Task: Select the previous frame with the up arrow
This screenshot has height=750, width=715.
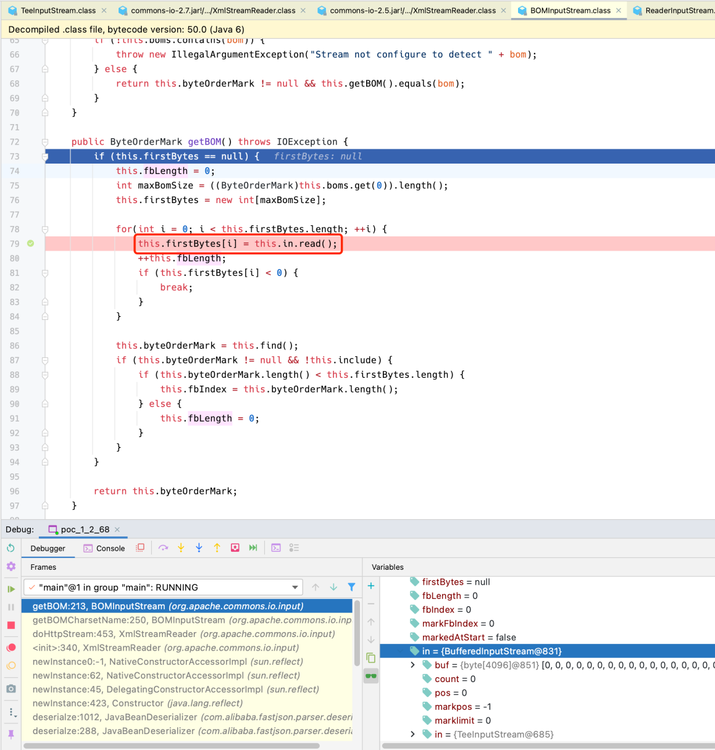Action: pyautogui.click(x=316, y=587)
